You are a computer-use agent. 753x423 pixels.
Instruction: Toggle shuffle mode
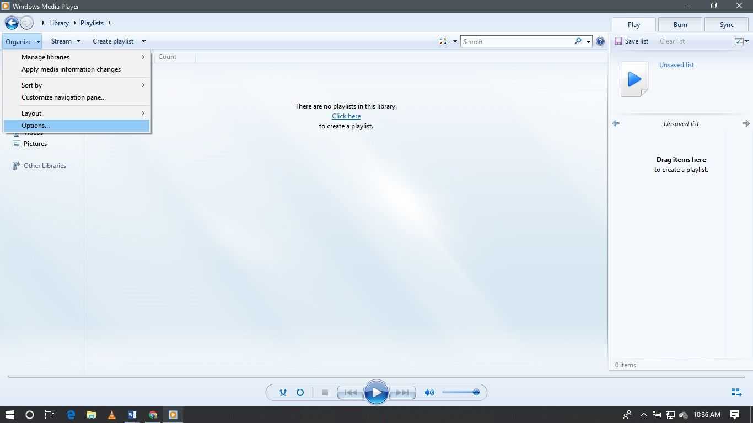tap(283, 393)
